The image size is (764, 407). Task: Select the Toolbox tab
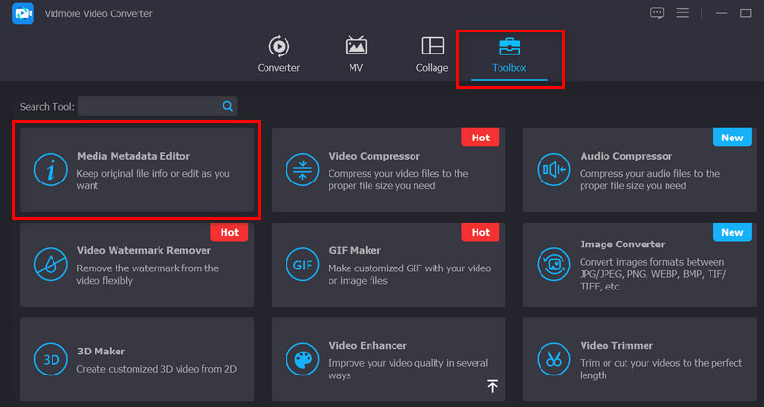click(x=509, y=54)
